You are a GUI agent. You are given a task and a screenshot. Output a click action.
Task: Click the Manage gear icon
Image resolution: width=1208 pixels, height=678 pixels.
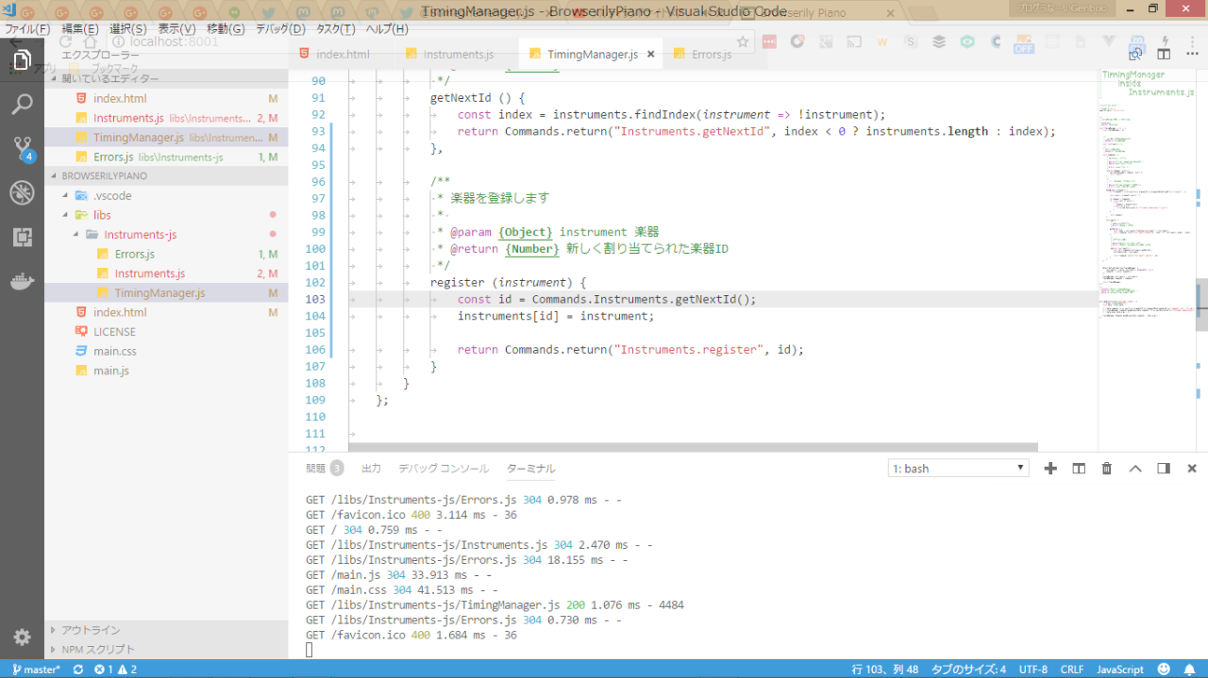coord(22,637)
